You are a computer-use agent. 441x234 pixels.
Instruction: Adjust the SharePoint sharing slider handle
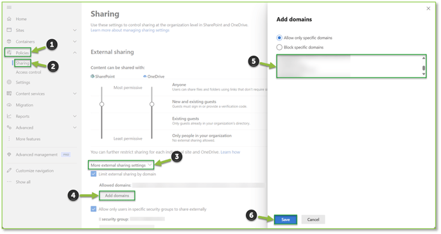[x=102, y=104]
